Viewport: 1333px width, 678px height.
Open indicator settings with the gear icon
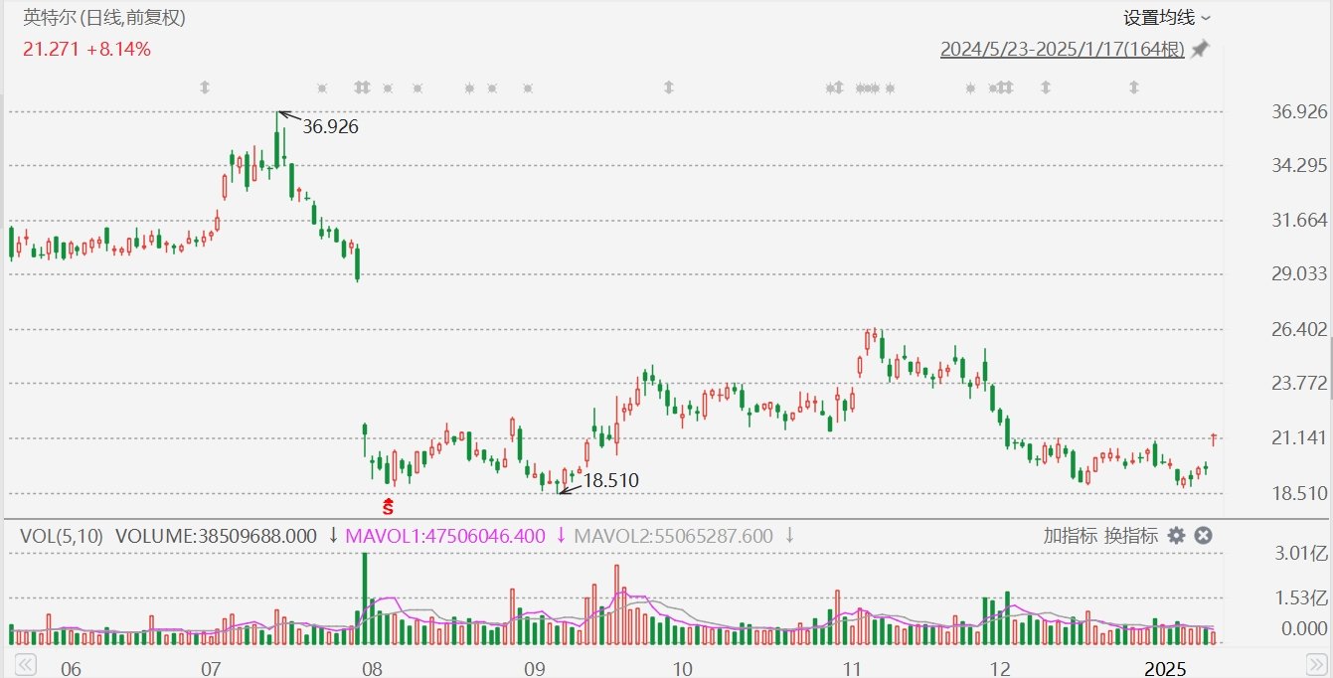point(1176,536)
